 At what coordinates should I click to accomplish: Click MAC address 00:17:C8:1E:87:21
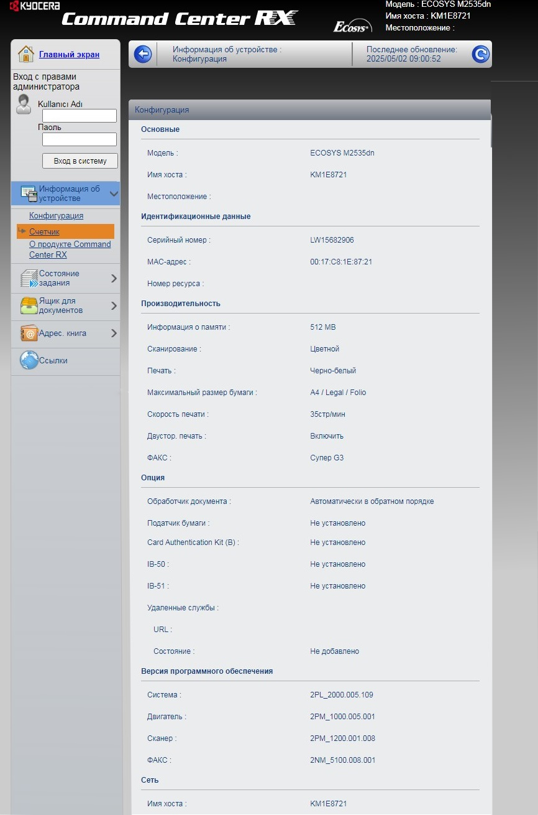(341, 261)
